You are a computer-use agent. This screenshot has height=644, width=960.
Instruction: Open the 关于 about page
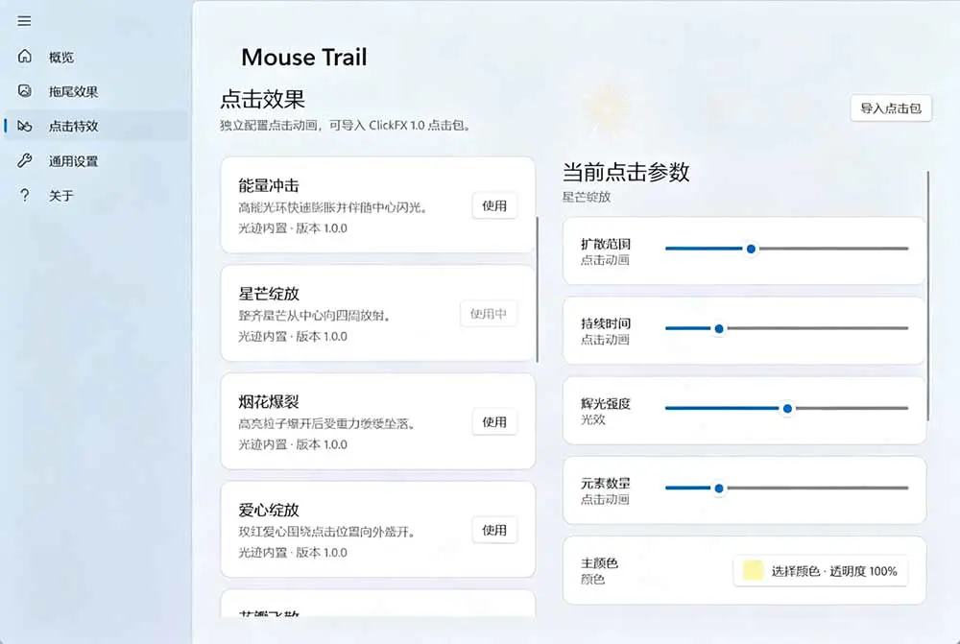pos(96,196)
